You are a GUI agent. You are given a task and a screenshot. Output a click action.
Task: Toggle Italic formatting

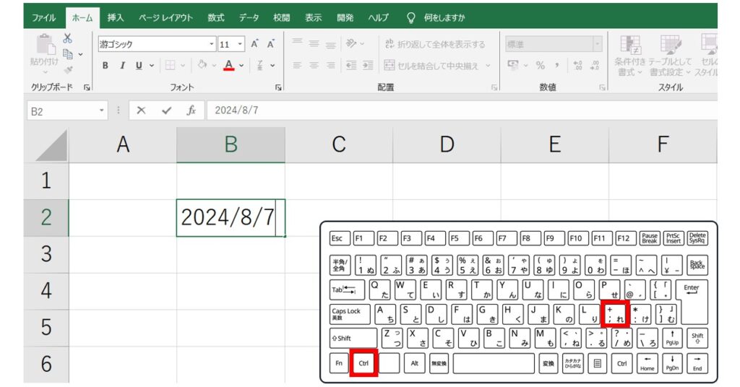[x=121, y=66]
